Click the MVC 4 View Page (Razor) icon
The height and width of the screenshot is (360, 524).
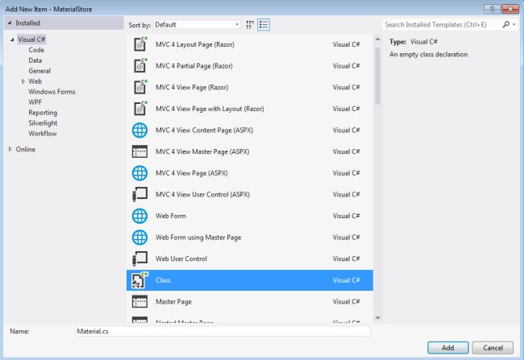click(x=140, y=87)
